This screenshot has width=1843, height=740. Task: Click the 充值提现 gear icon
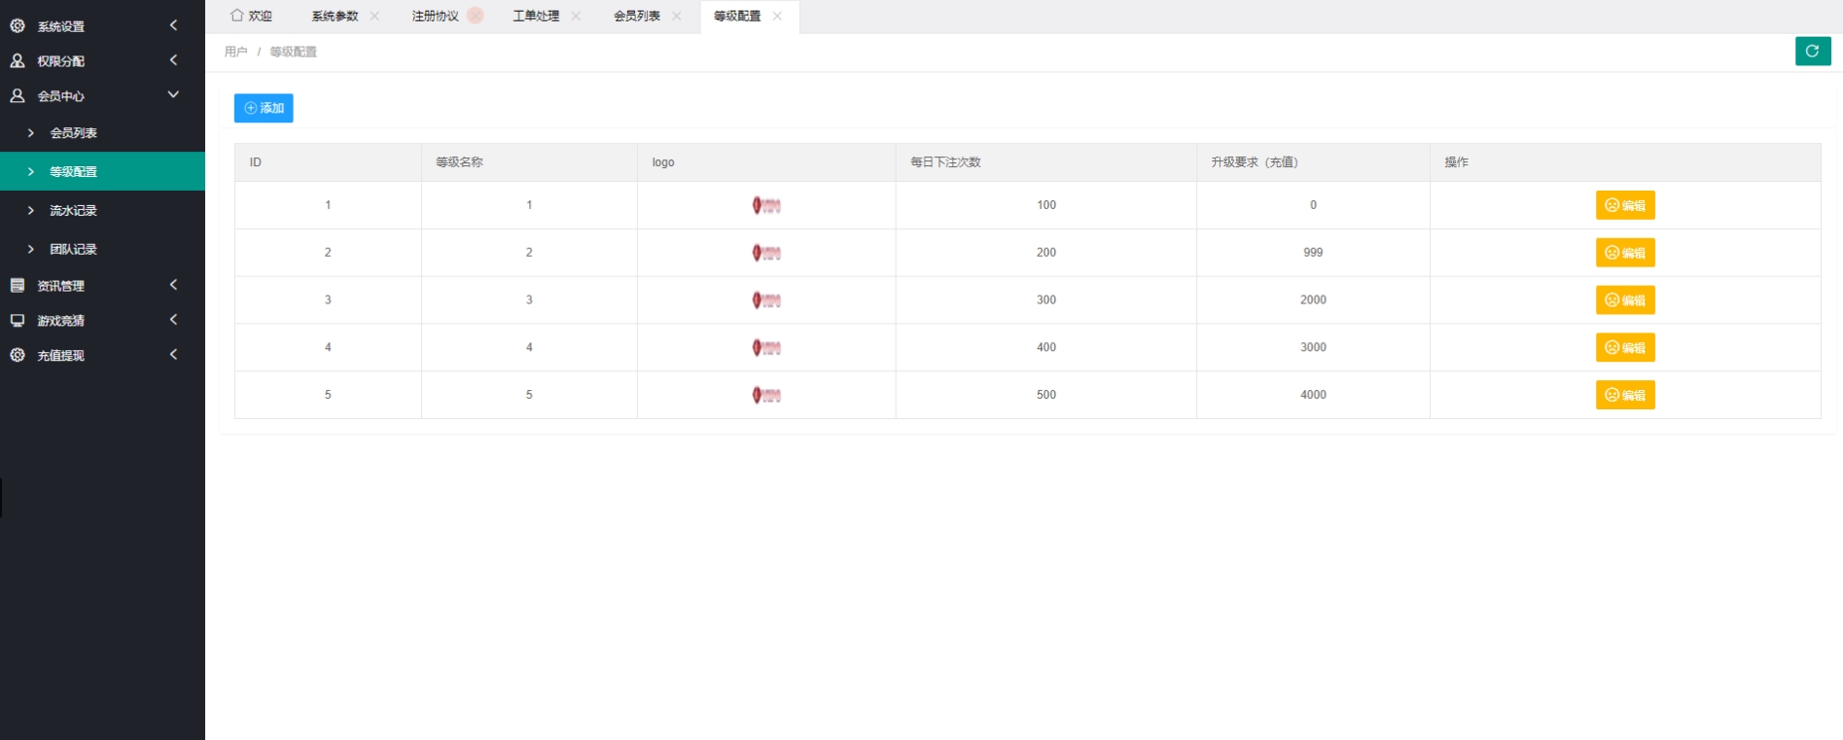[18, 356]
